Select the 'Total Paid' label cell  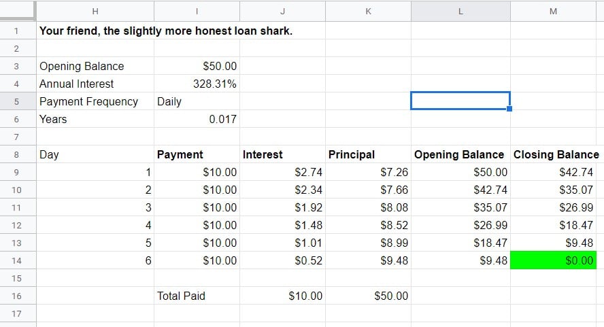(x=197, y=296)
